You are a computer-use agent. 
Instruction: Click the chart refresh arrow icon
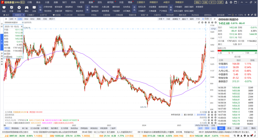click(x=199, y=22)
